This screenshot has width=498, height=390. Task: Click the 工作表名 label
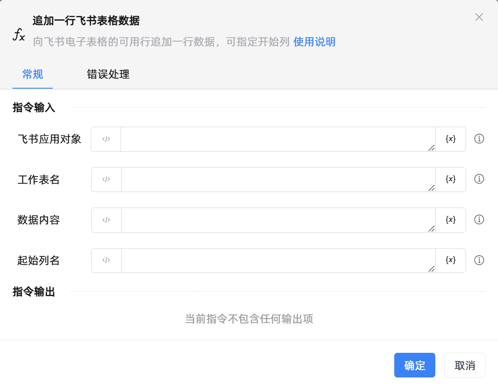[38, 179]
